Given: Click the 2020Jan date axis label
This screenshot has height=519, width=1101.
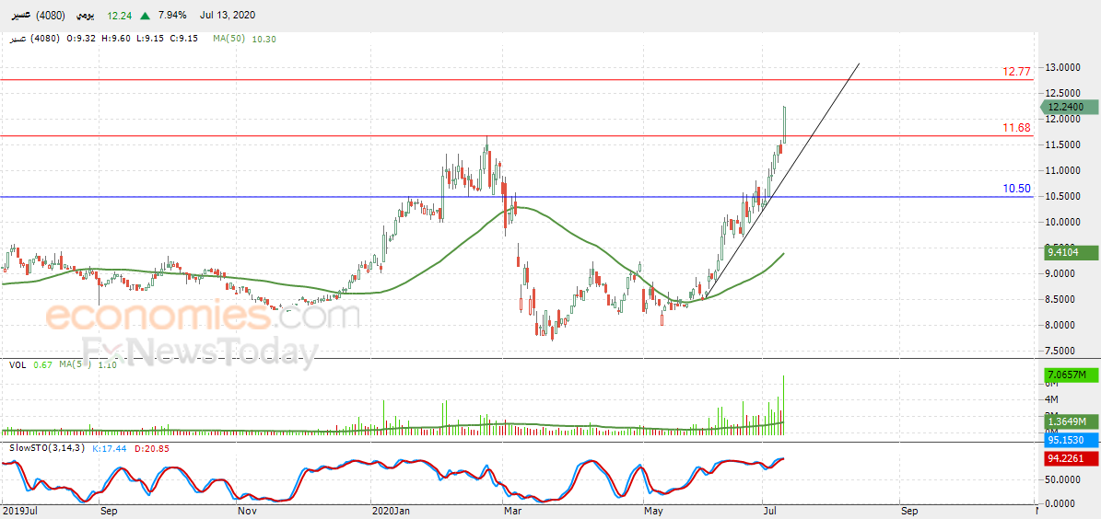Looking at the screenshot, I should 391,512.
